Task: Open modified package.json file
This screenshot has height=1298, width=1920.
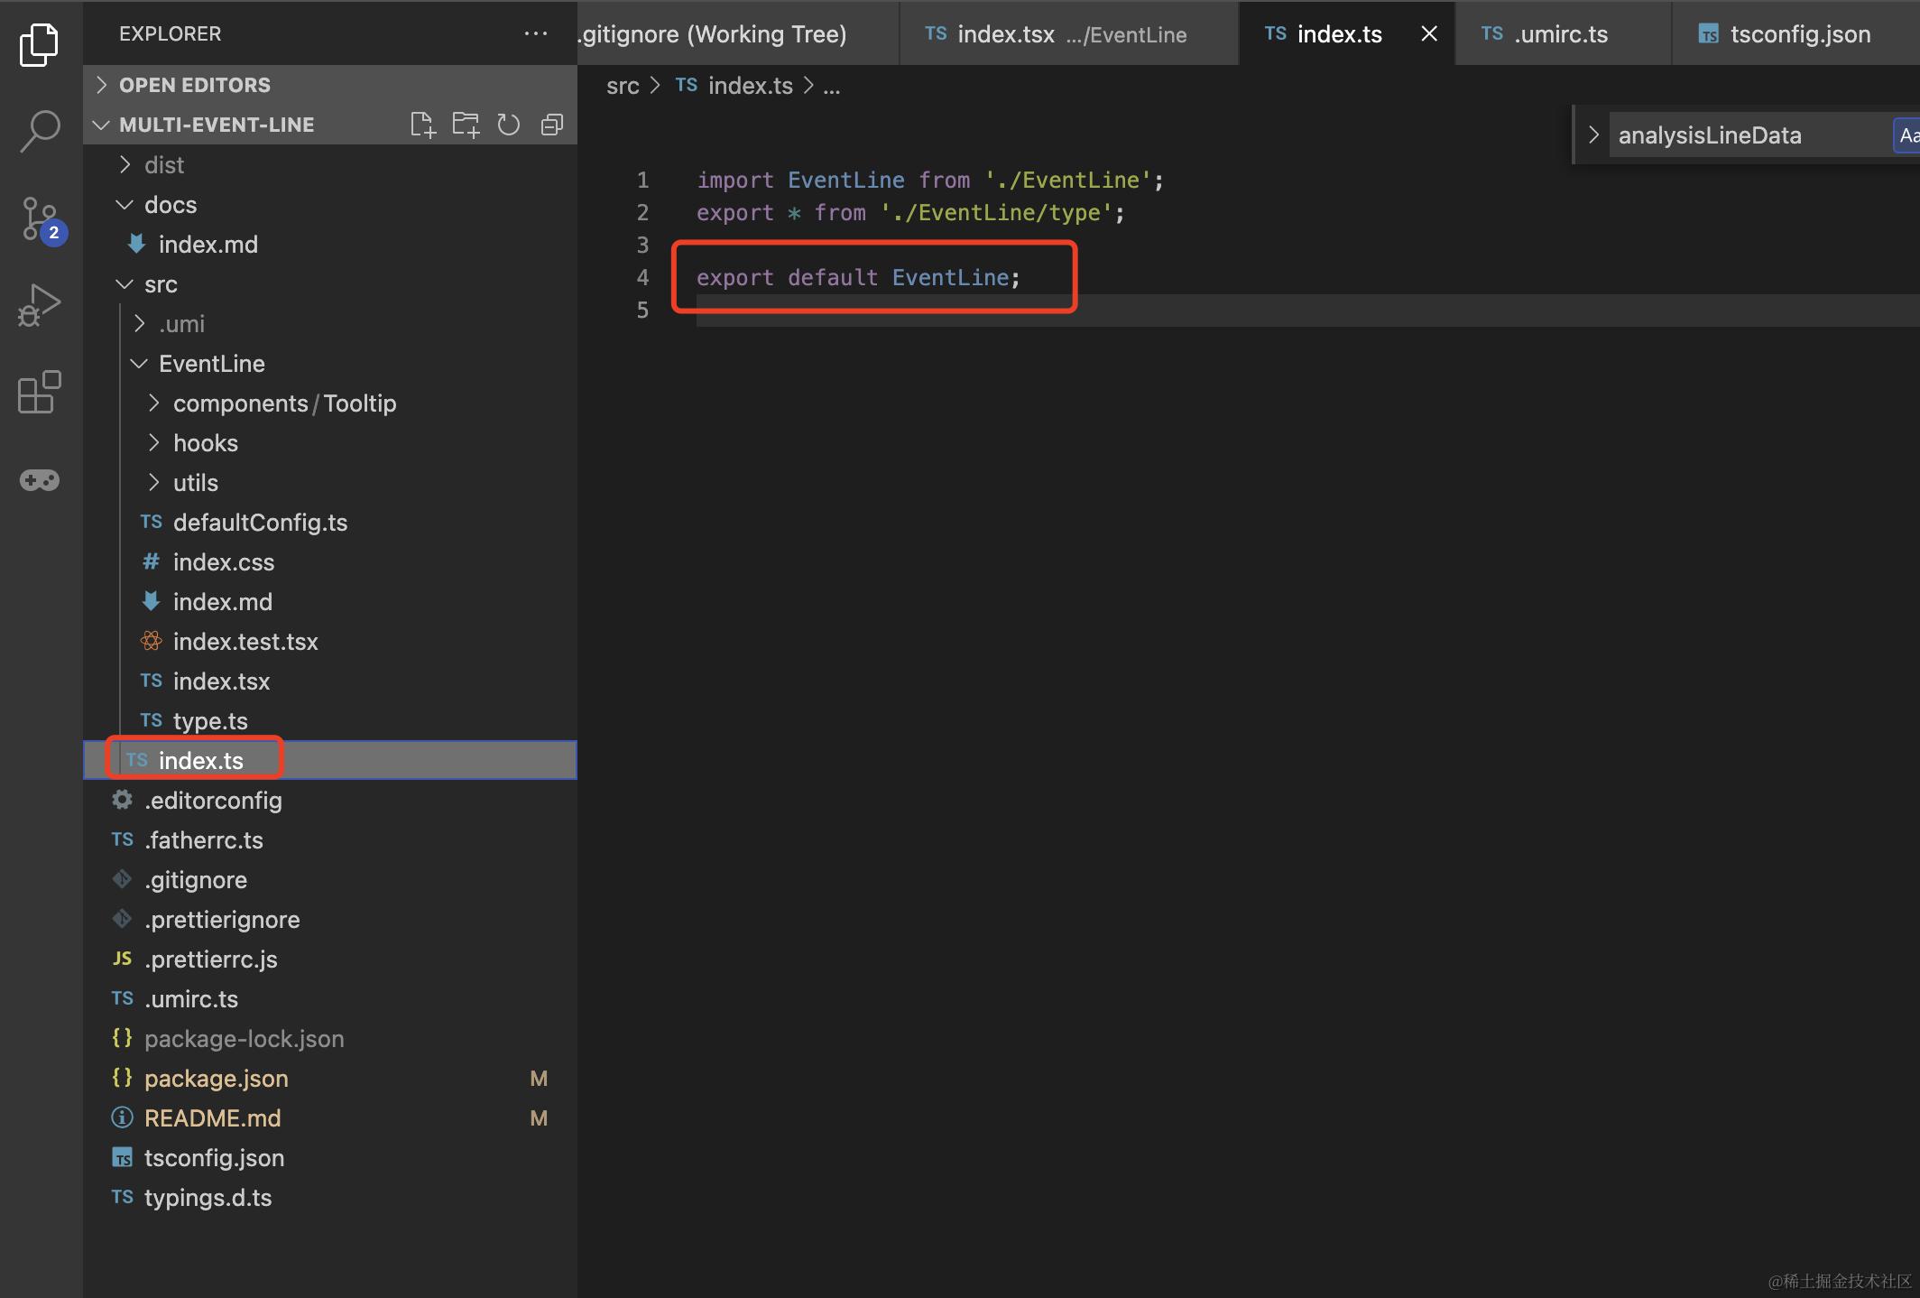Action: coord(330,1078)
